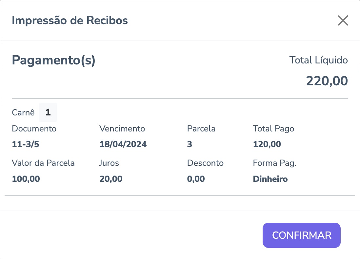The width and height of the screenshot is (360, 259).
Task: Click the 220,00 total amount
Action: point(327,81)
